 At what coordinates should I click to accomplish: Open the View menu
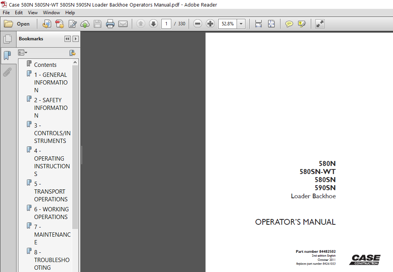tap(33, 13)
